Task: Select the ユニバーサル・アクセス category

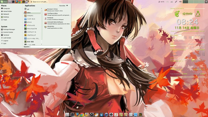Action: point(32,38)
